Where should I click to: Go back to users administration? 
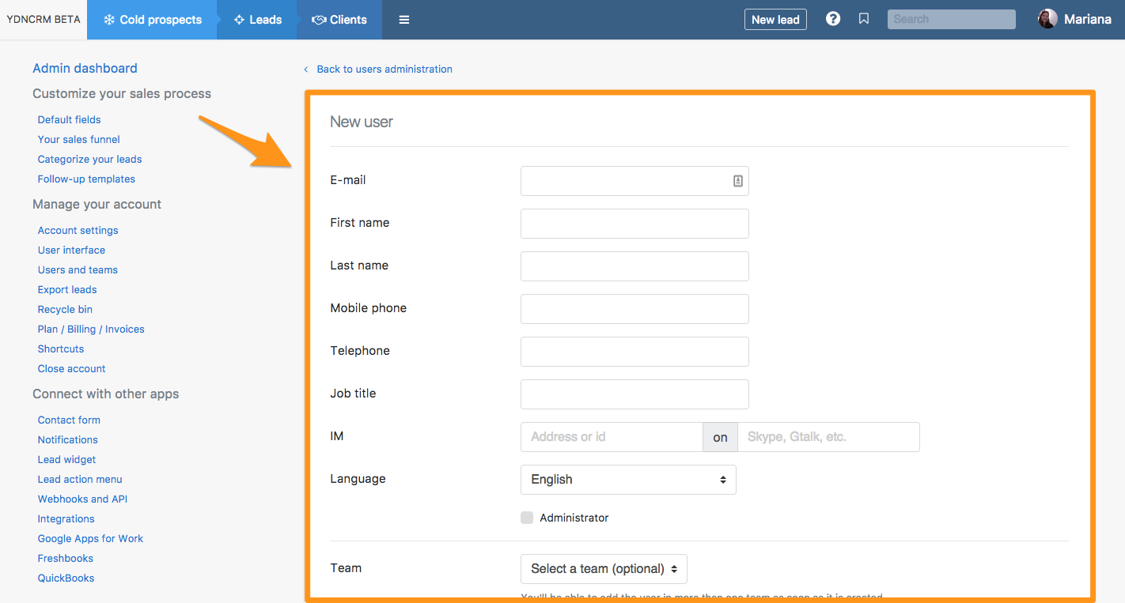tap(384, 70)
